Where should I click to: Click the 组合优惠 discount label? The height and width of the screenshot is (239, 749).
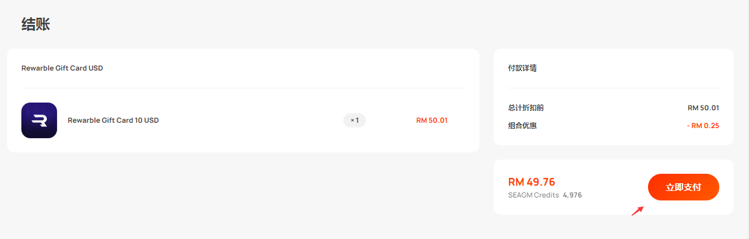(522, 126)
